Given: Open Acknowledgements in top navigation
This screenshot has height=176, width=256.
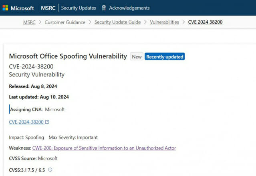Looking at the screenshot, I should click(129, 8).
